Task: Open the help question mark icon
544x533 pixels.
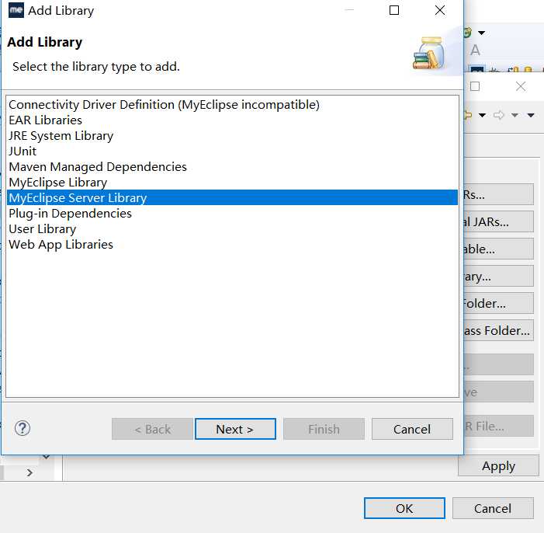Action: pyautogui.click(x=23, y=428)
